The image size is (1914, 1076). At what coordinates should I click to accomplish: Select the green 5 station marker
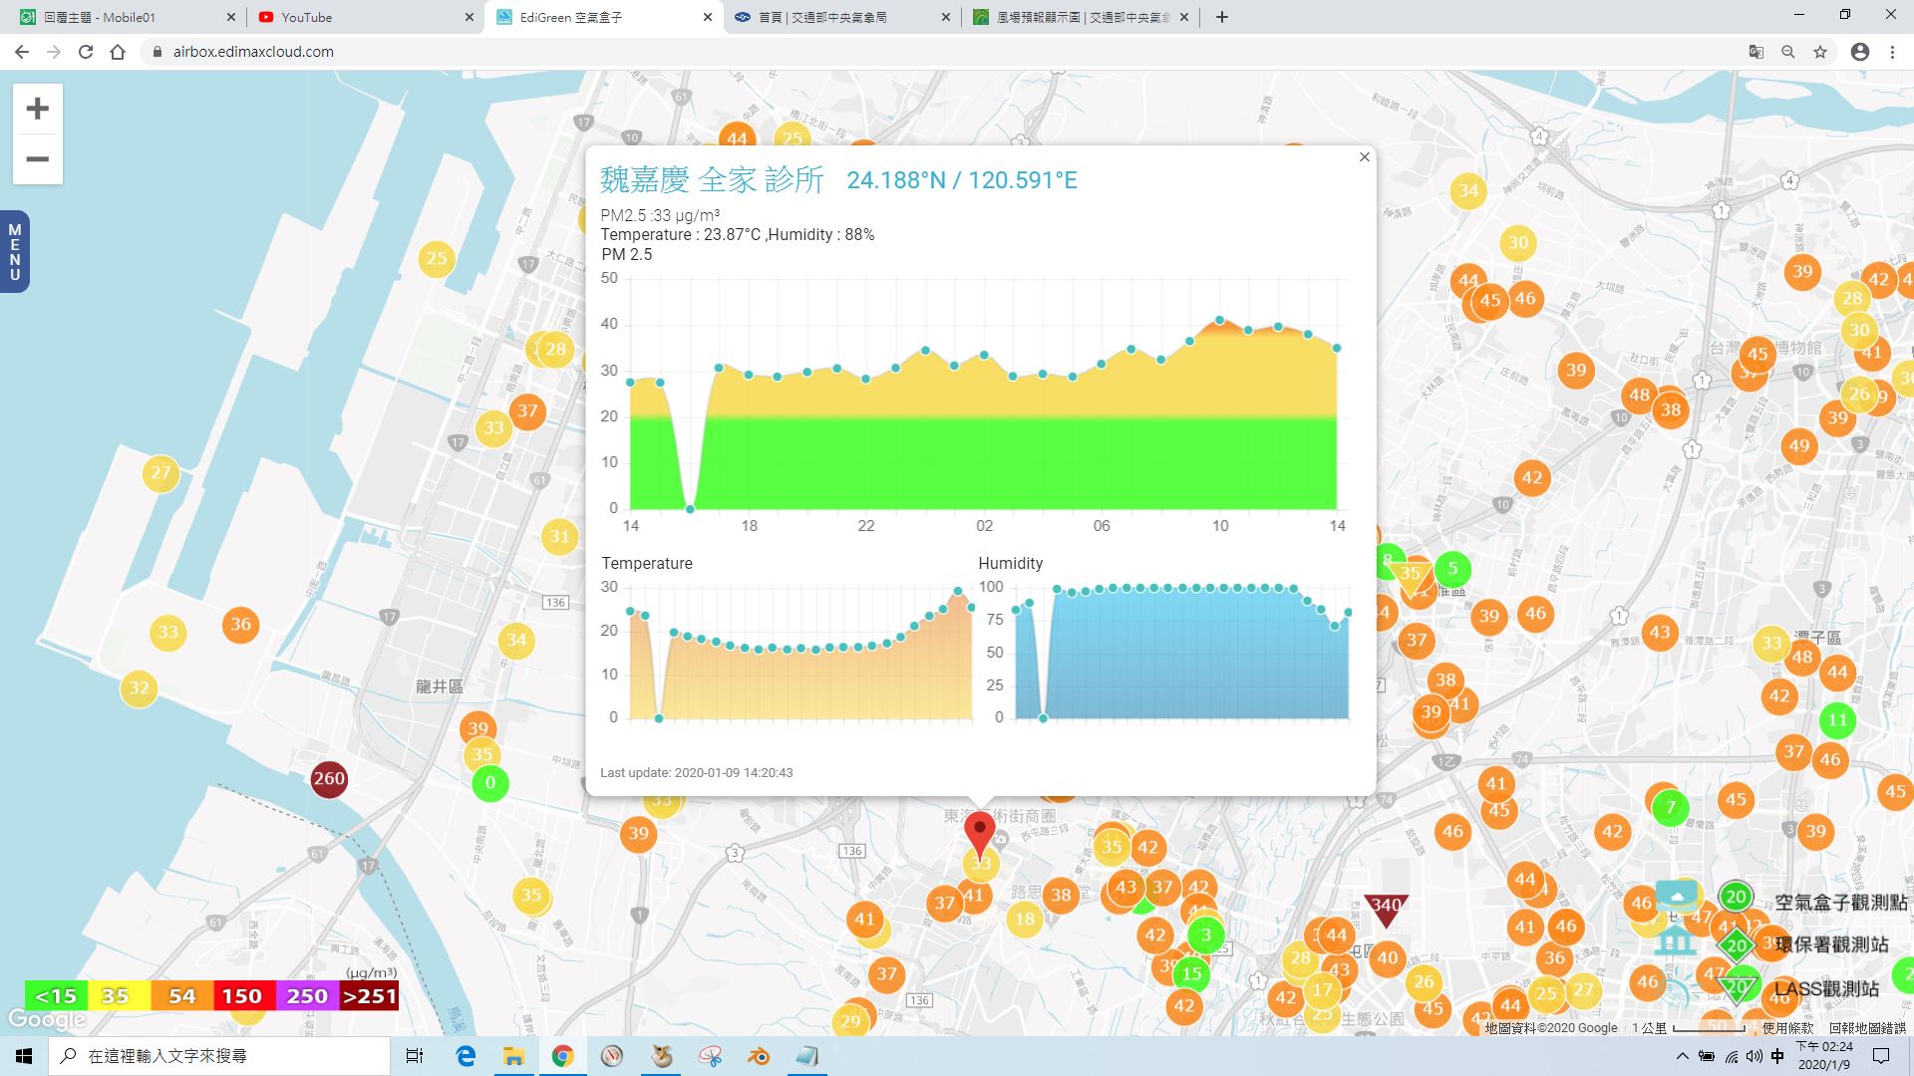[x=1452, y=569]
